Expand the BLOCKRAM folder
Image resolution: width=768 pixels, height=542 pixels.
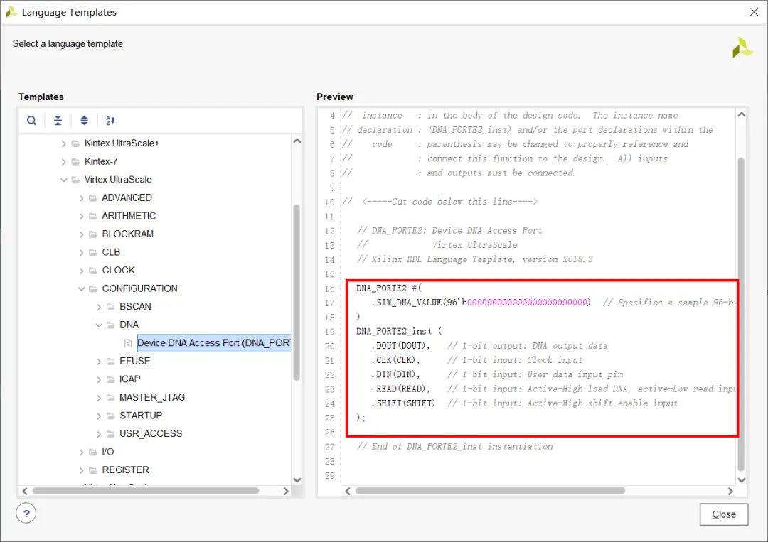pos(81,234)
